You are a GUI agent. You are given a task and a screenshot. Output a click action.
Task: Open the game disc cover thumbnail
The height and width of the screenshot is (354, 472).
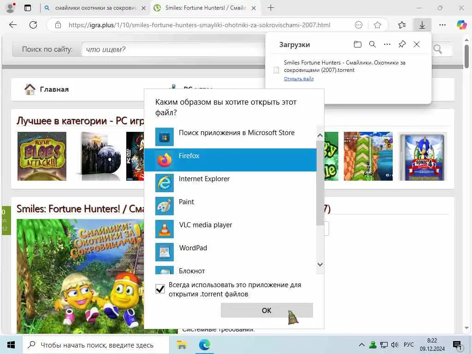pyautogui.click(x=100, y=156)
